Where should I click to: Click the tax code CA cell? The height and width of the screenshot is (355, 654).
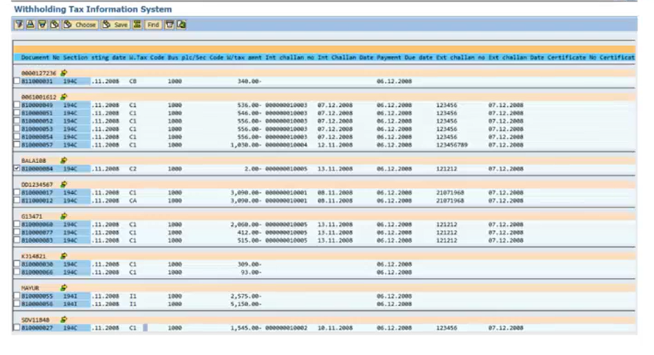tap(133, 201)
